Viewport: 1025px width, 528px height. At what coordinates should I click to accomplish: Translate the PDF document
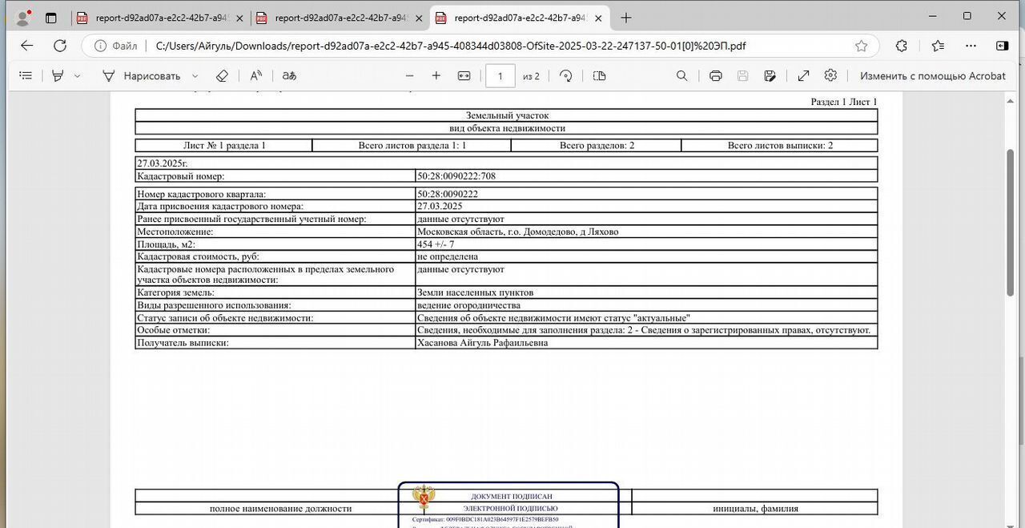point(289,75)
